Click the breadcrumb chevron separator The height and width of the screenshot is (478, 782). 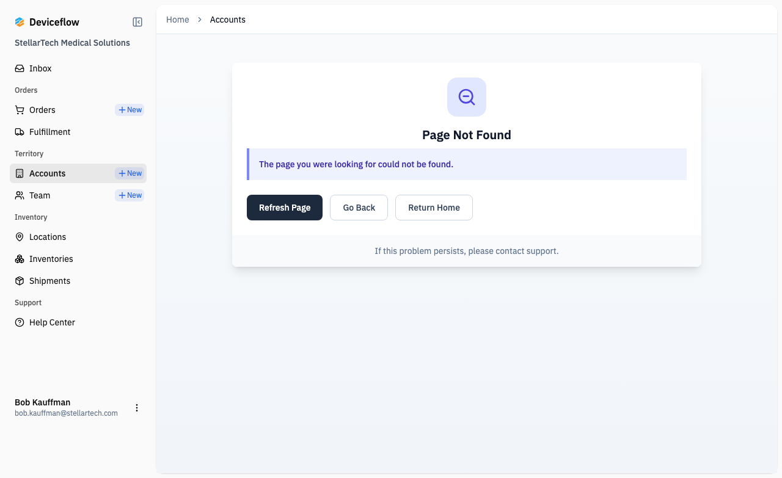[x=200, y=20]
